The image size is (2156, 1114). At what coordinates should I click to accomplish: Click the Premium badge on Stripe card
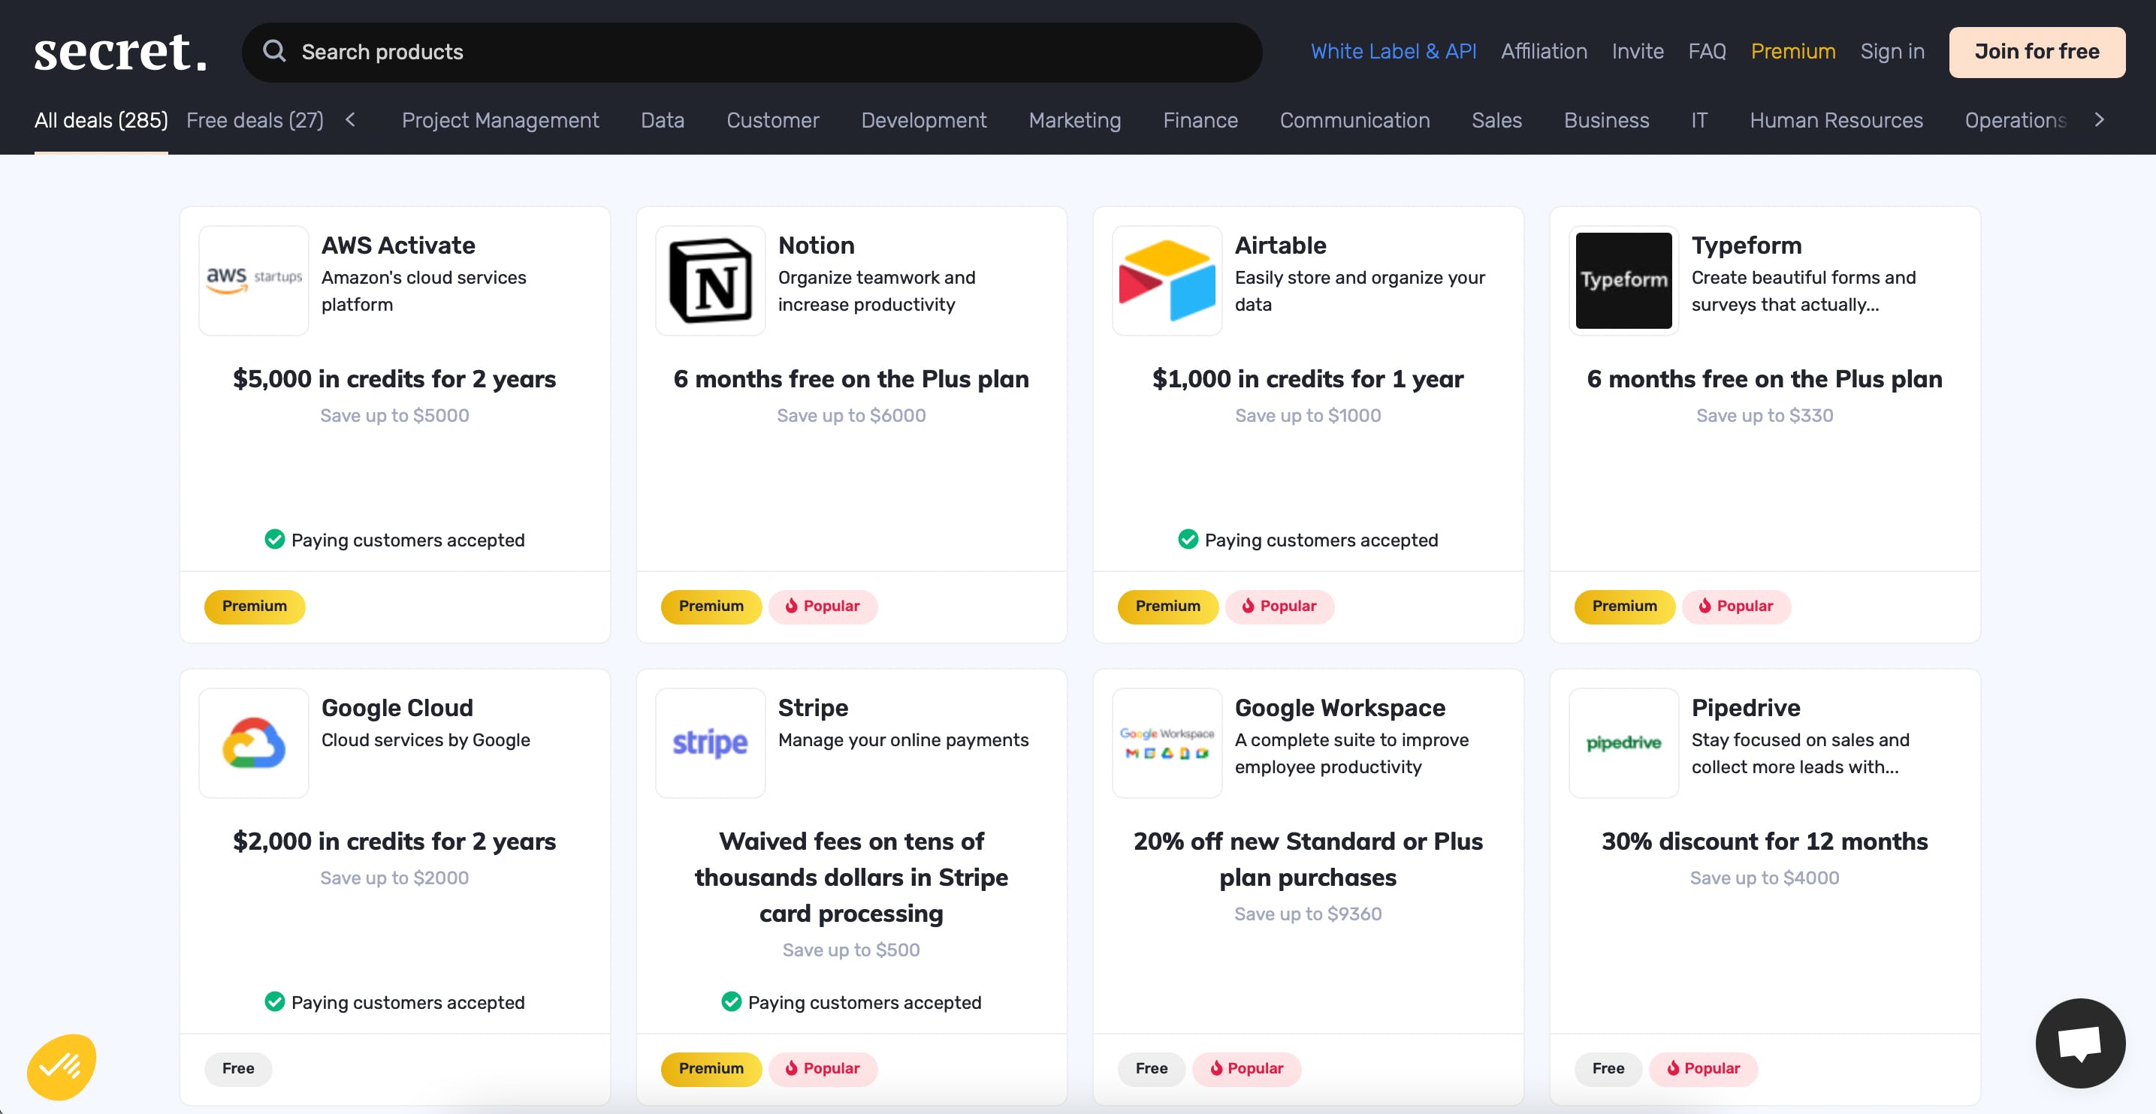click(711, 1069)
